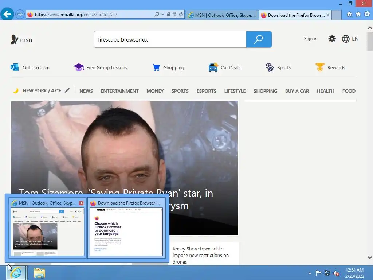Viewport: 373px width, 280px height.
Task: Select the Firefox download taskbar preview thumbnail
Action: pos(126,232)
